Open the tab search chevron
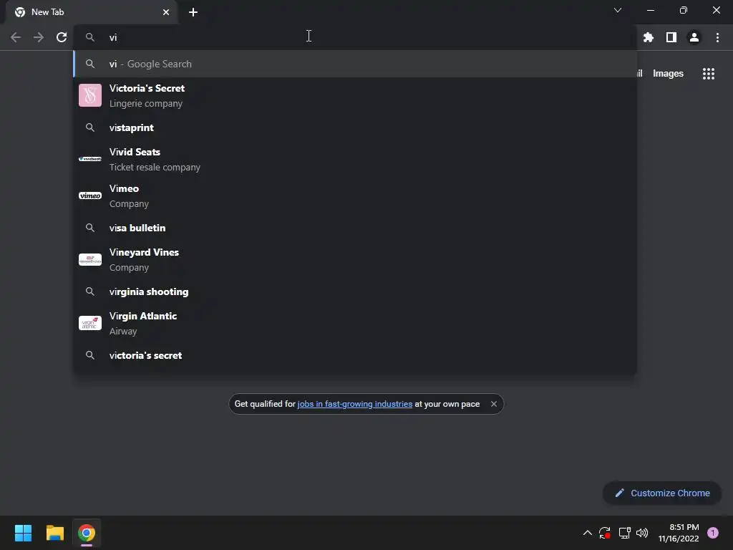 pyautogui.click(x=618, y=10)
